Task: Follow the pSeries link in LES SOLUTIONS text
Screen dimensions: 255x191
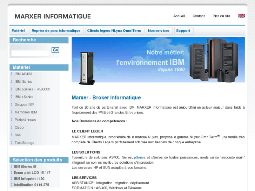Action: (140, 157)
